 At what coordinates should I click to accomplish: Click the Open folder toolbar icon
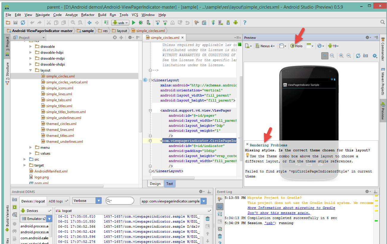pos(8,23)
